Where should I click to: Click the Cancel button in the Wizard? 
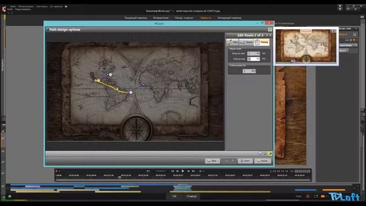[262, 161]
